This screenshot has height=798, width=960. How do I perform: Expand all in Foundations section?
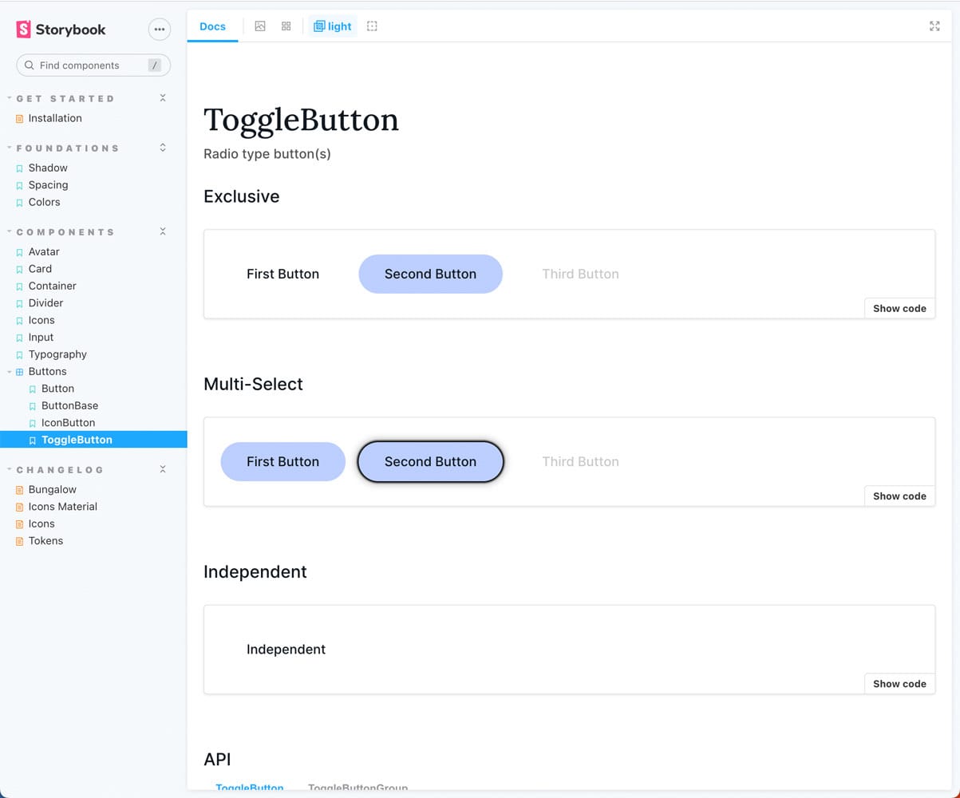click(163, 148)
